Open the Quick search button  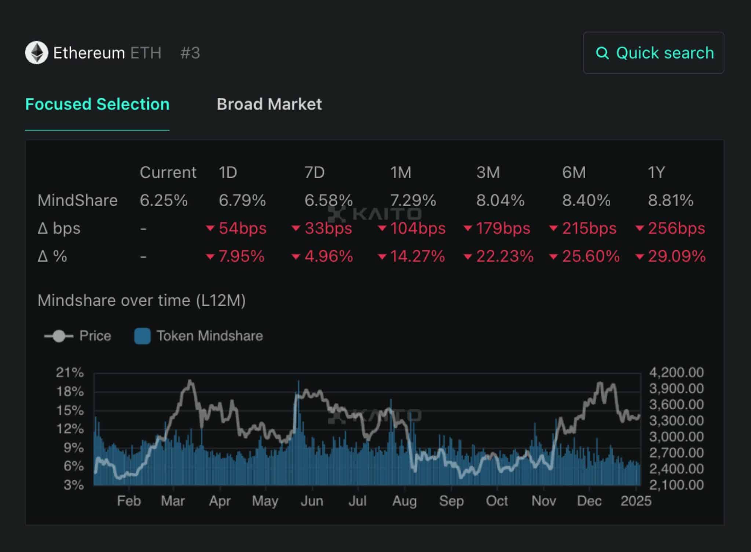click(x=653, y=53)
